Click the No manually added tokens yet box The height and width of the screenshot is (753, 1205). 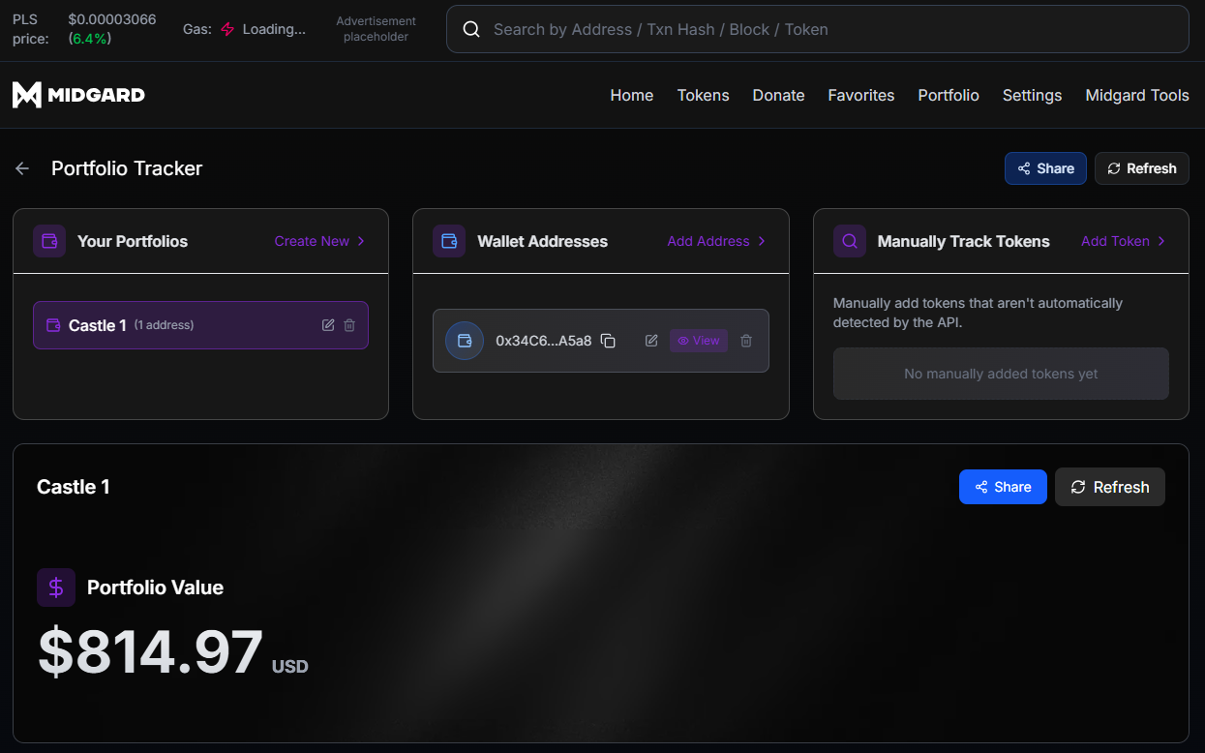click(x=1001, y=374)
